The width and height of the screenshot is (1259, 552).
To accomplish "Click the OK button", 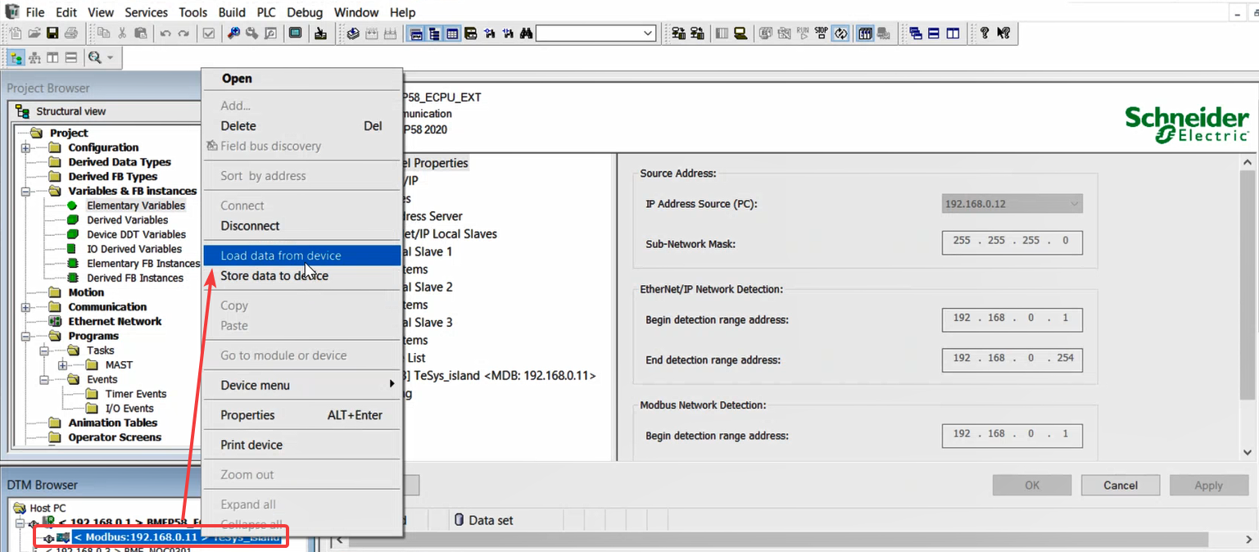I will [x=1032, y=486].
